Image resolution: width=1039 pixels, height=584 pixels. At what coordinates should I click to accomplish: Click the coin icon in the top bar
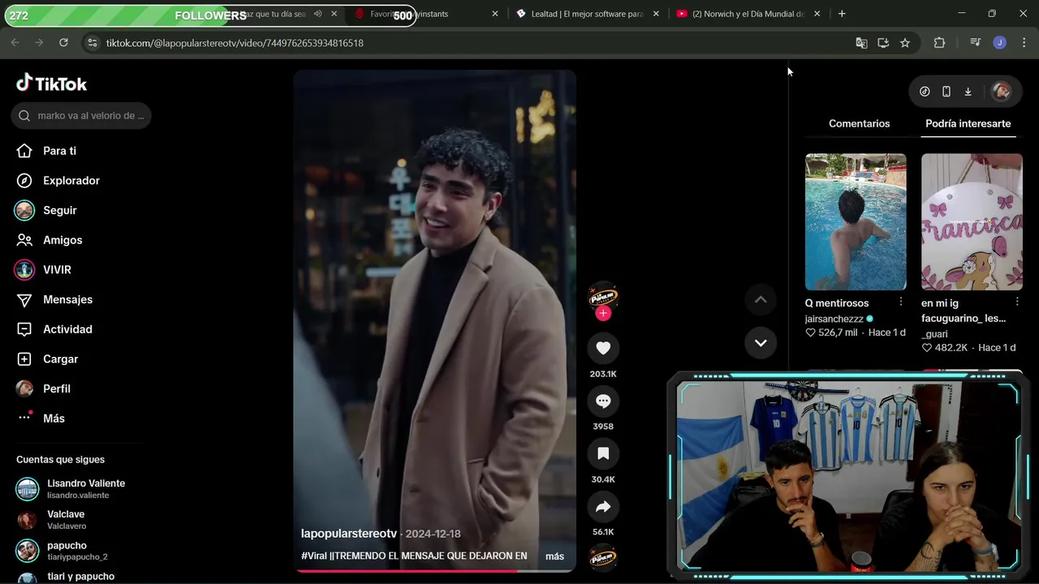pos(925,92)
